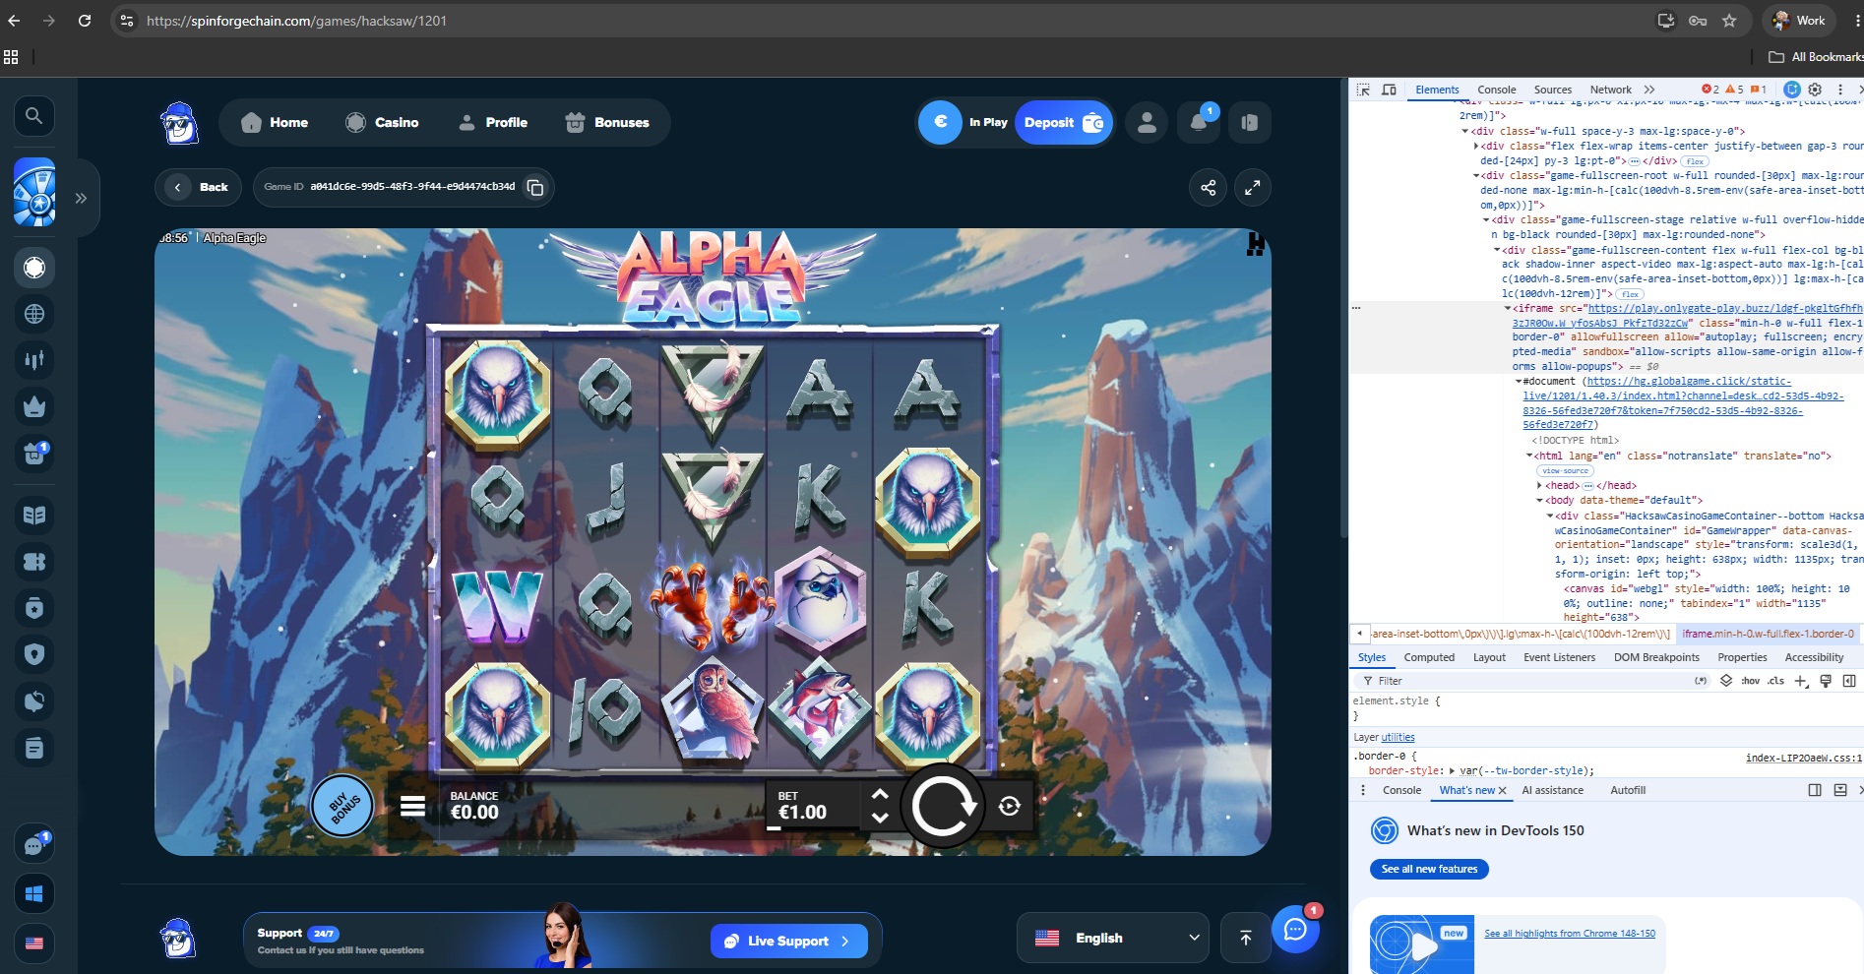
Task: Open the open-book icon in the sidebar
Action: 34,515
